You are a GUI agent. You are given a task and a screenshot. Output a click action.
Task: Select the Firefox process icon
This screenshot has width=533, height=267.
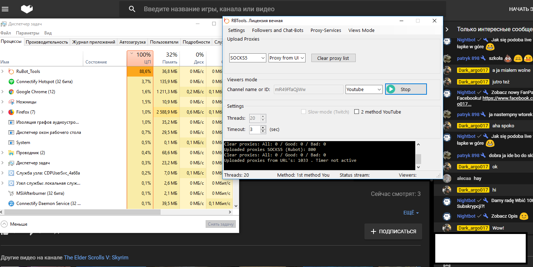tap(11, 112)
